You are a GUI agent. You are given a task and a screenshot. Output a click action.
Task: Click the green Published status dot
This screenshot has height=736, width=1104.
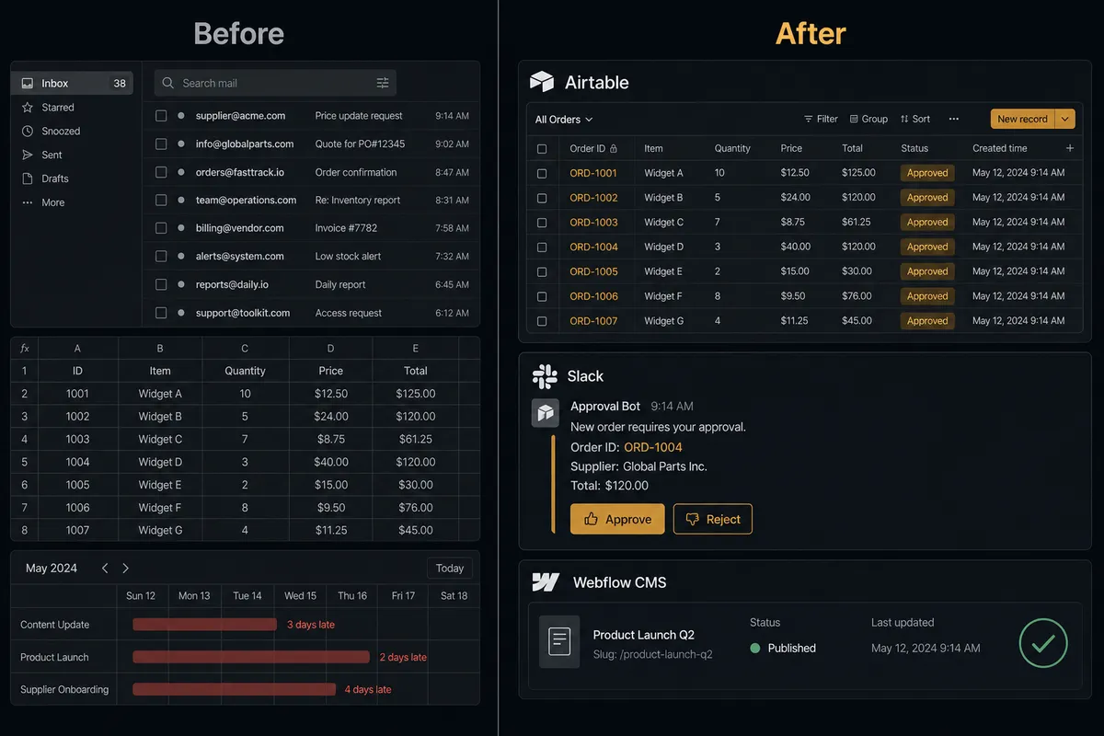[x=755, y=648]
